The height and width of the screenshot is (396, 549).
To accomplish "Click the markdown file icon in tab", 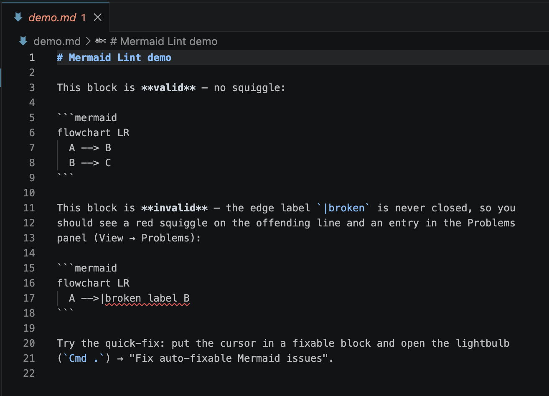I will point(18,17).
